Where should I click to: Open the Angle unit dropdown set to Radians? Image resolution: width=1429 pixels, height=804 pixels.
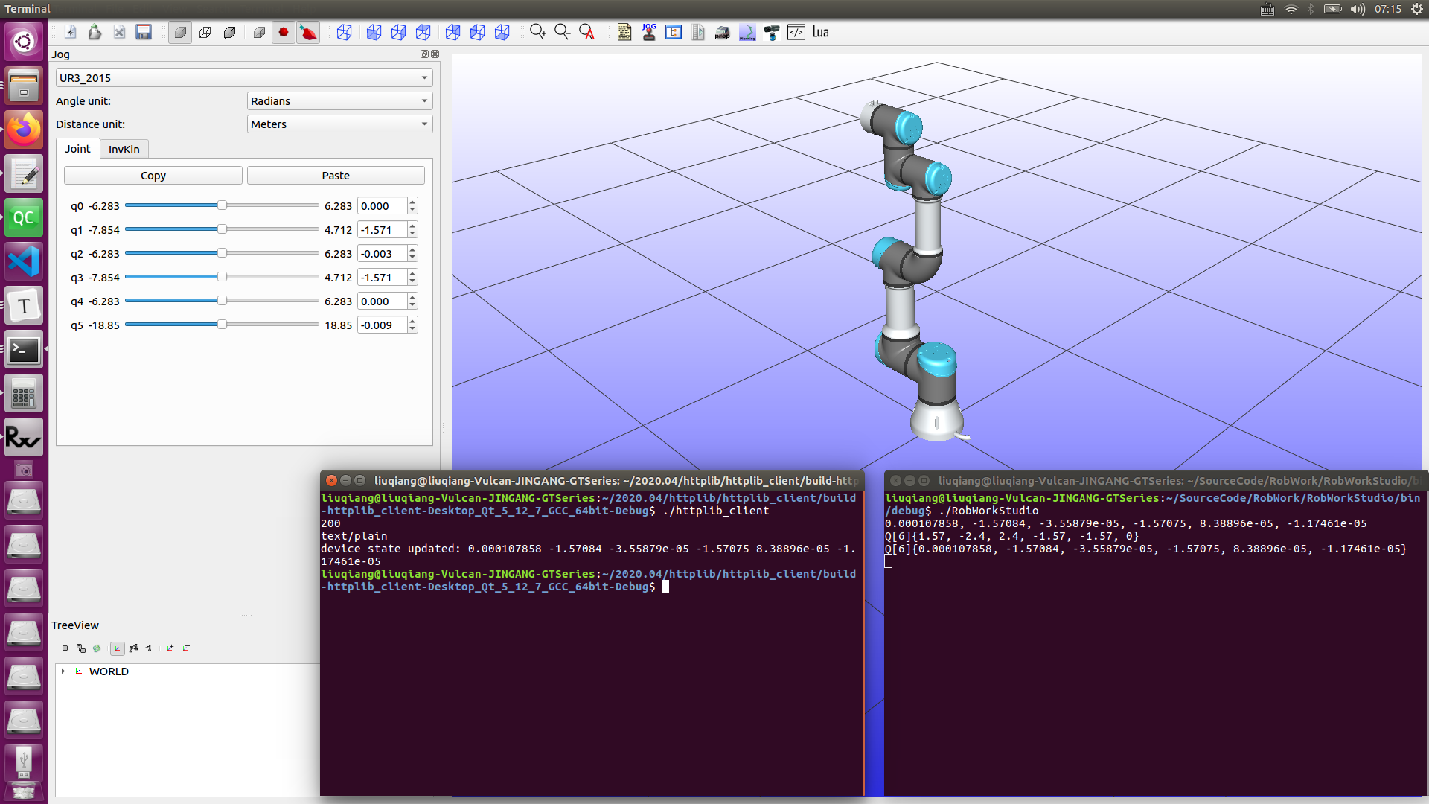pyautogui.click(x=339, y=100)
